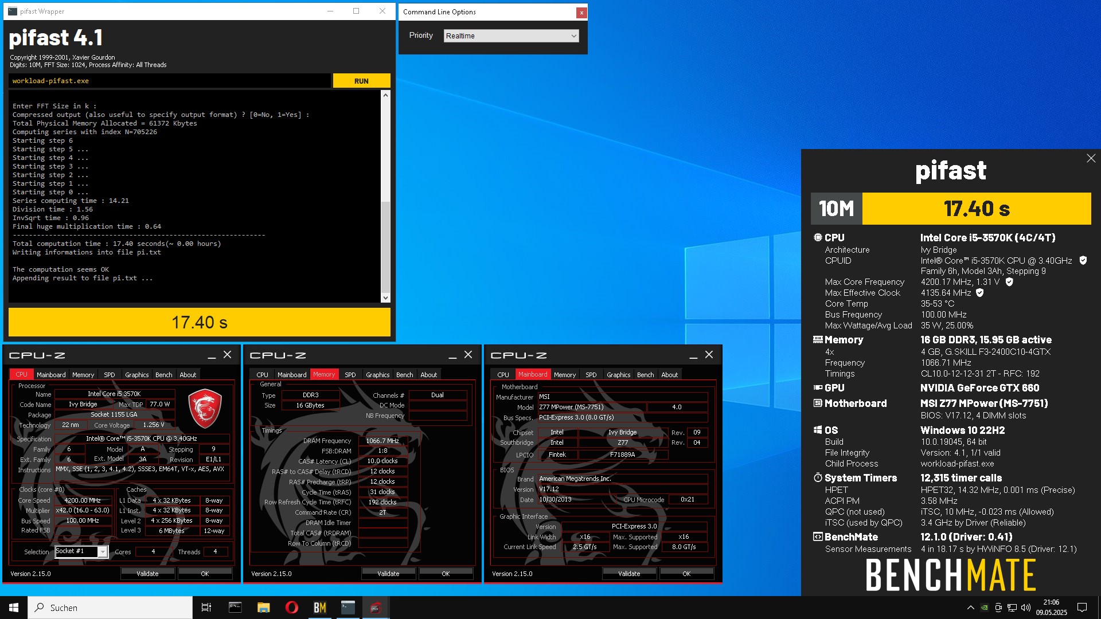Viewport: 1101px width, 619px height.
Task: Click Validate in CPU tab CPU-Z window
Action: point(147,573)
